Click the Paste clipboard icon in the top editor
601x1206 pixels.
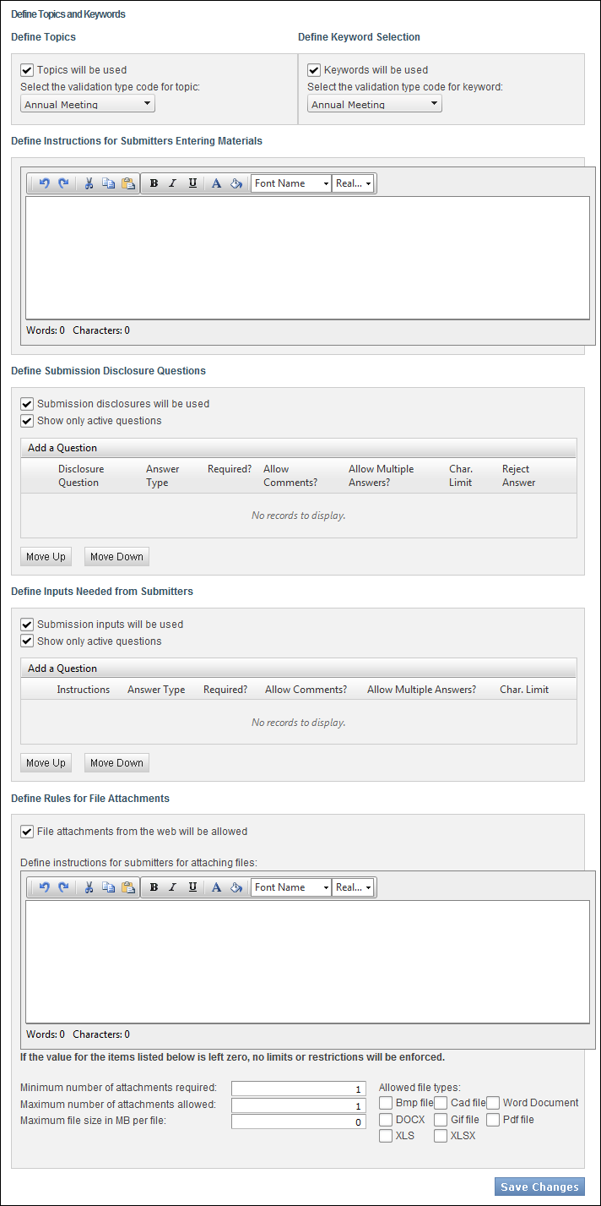tap(128, 183)
